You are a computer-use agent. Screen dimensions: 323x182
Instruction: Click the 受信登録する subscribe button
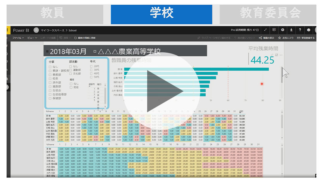click(306, 38)
